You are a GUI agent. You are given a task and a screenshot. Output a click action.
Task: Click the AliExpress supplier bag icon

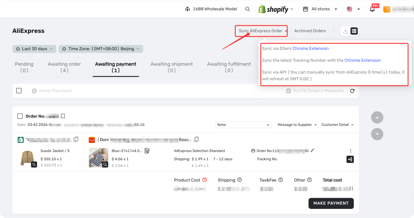point(92,140)
